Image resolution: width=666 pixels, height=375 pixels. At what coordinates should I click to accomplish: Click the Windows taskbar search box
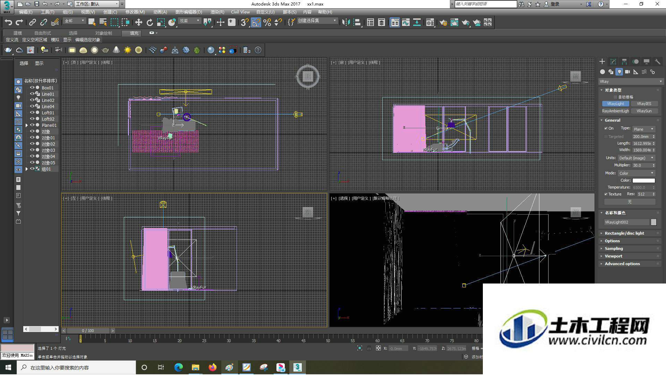coord(76,367)
